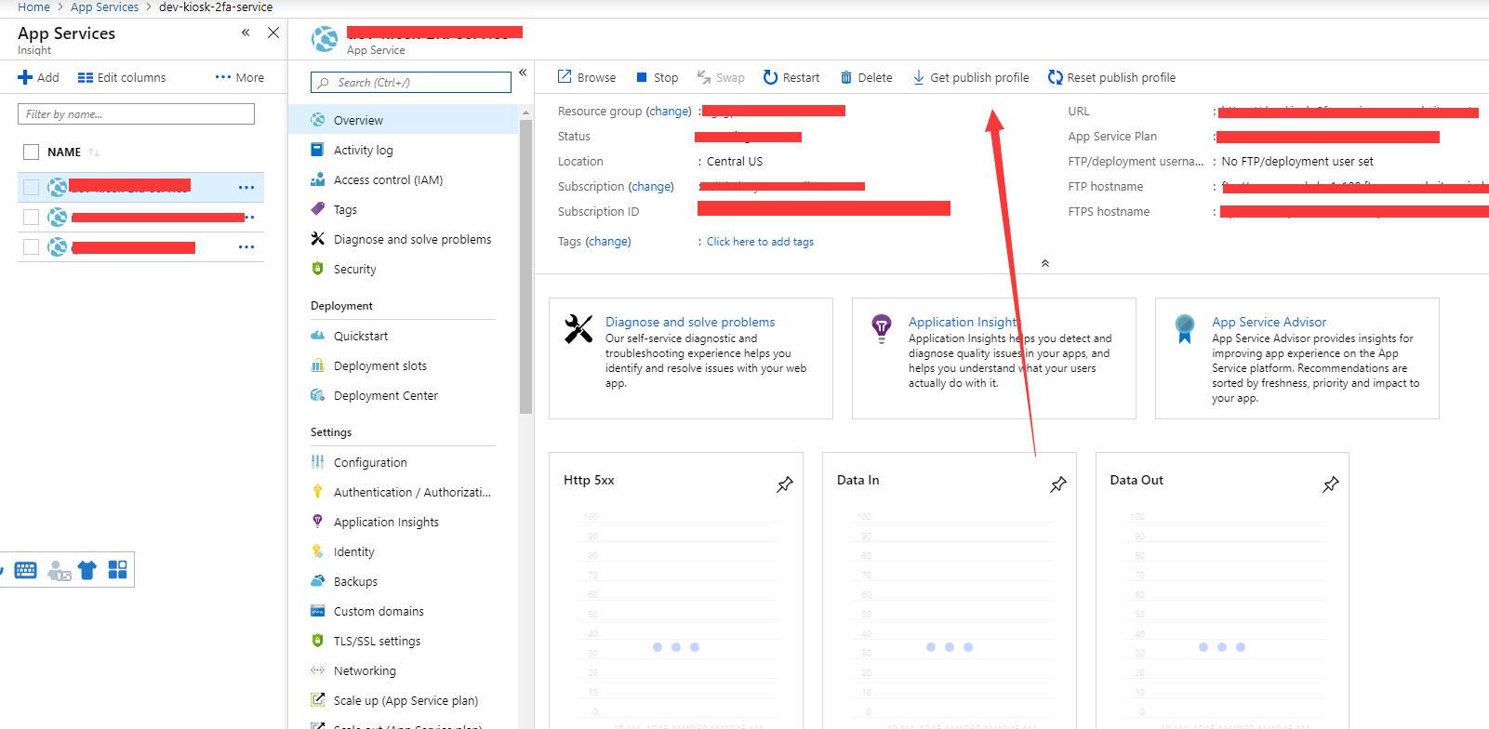Viewport: 1489px width, 729px height.
Task: Open Application Insights card
Action: (993, 358)
